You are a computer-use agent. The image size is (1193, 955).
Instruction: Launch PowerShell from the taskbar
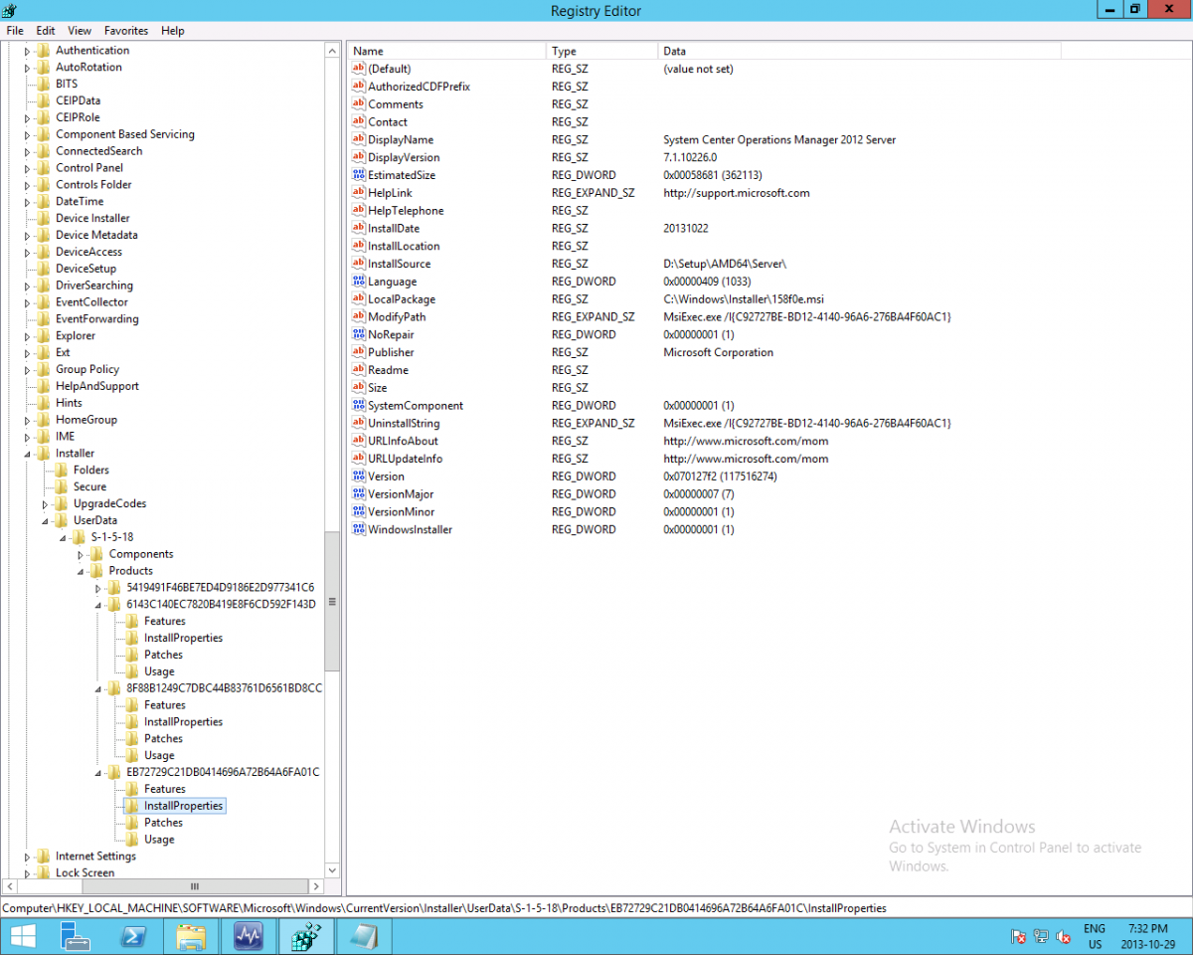tap(134, 936)
